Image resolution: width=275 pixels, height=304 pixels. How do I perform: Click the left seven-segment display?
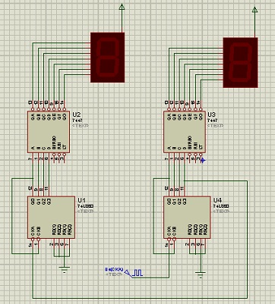107,58
